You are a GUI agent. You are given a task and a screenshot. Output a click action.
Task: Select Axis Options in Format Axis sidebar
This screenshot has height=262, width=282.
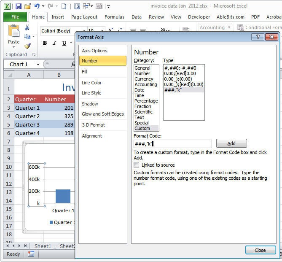pyautogui.click(x=103, y=51)
